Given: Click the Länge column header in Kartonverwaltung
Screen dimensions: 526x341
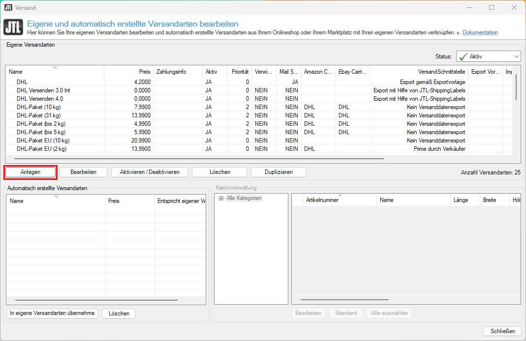Looking at the screenshot, I should coord(465,200).
